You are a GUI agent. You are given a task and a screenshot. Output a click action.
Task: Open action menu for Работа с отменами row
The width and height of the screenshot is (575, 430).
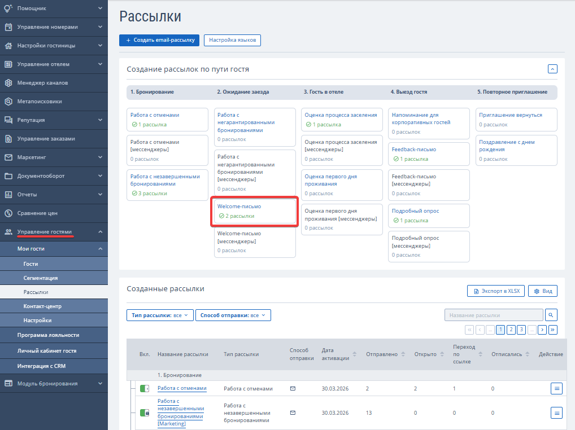(x=556, y=388)
